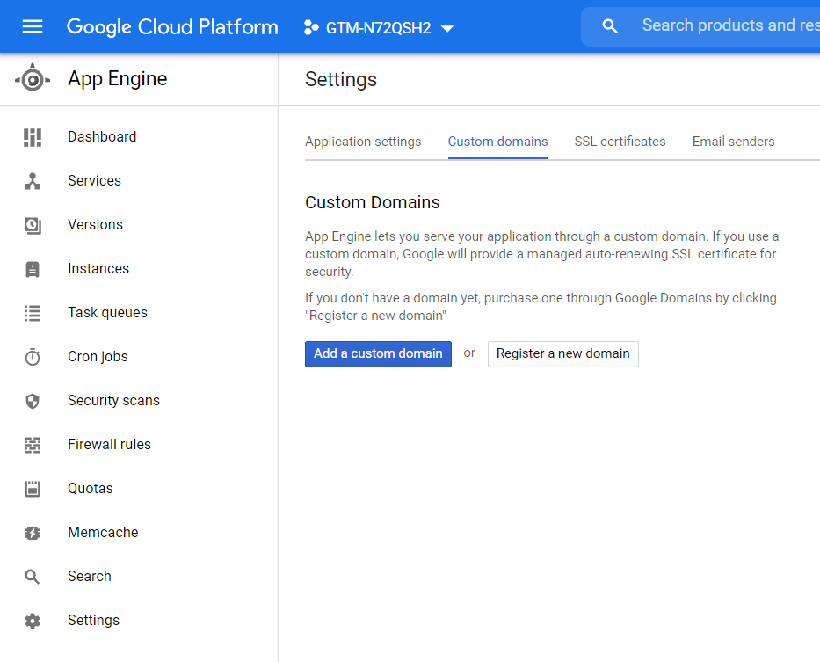Open Quotas from the sidebar menu

pos(91,489)
